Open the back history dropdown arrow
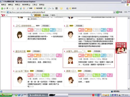This screenshot has height=97, width=130. click(x=10, y=8)
